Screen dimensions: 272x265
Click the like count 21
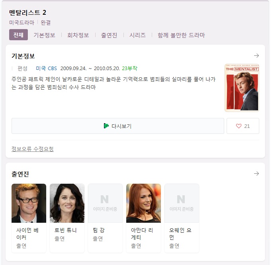click(247, 126)
